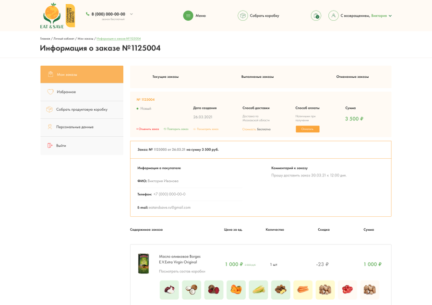Viewport: 432px width, 305px height.
Task: Click Повторить заказ link
Action: coord(176,129)
